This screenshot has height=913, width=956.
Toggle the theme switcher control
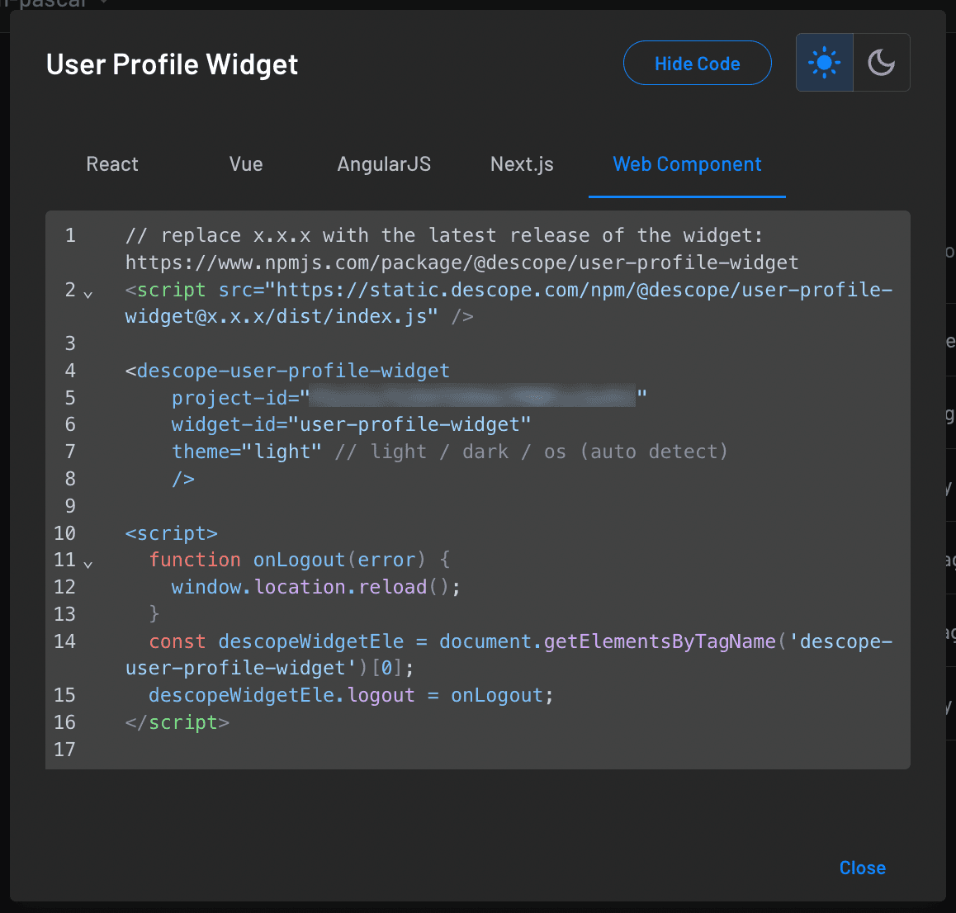852,62
